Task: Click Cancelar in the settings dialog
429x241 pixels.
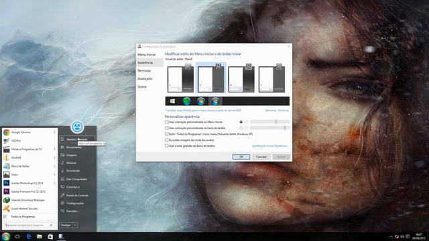Action: click(x=261, y=157)
